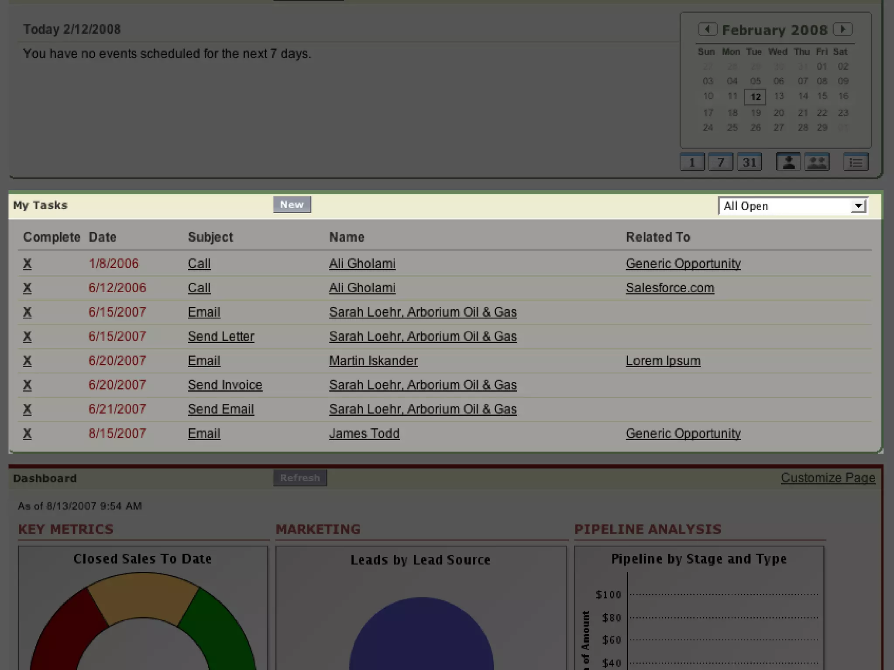Click the blue Leads by Lead Source pie
Viewport: 894px width, 670px height.
click(x=421, y=637)
